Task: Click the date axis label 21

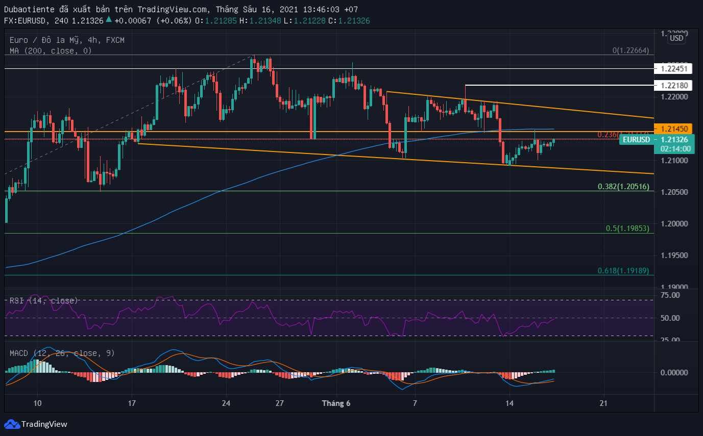Action: click(x=604, y=403)
